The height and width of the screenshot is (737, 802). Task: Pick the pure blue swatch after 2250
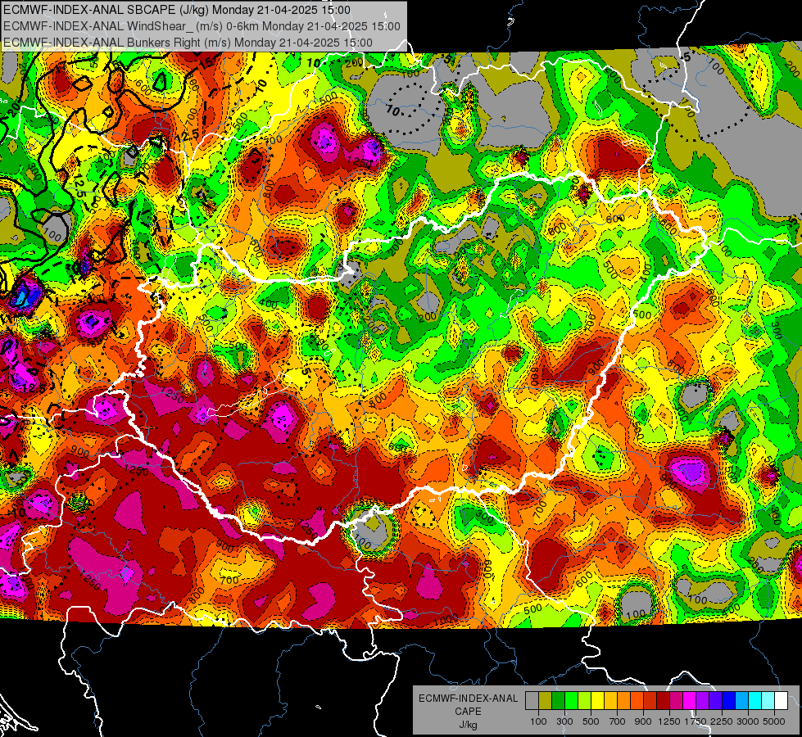729,700
